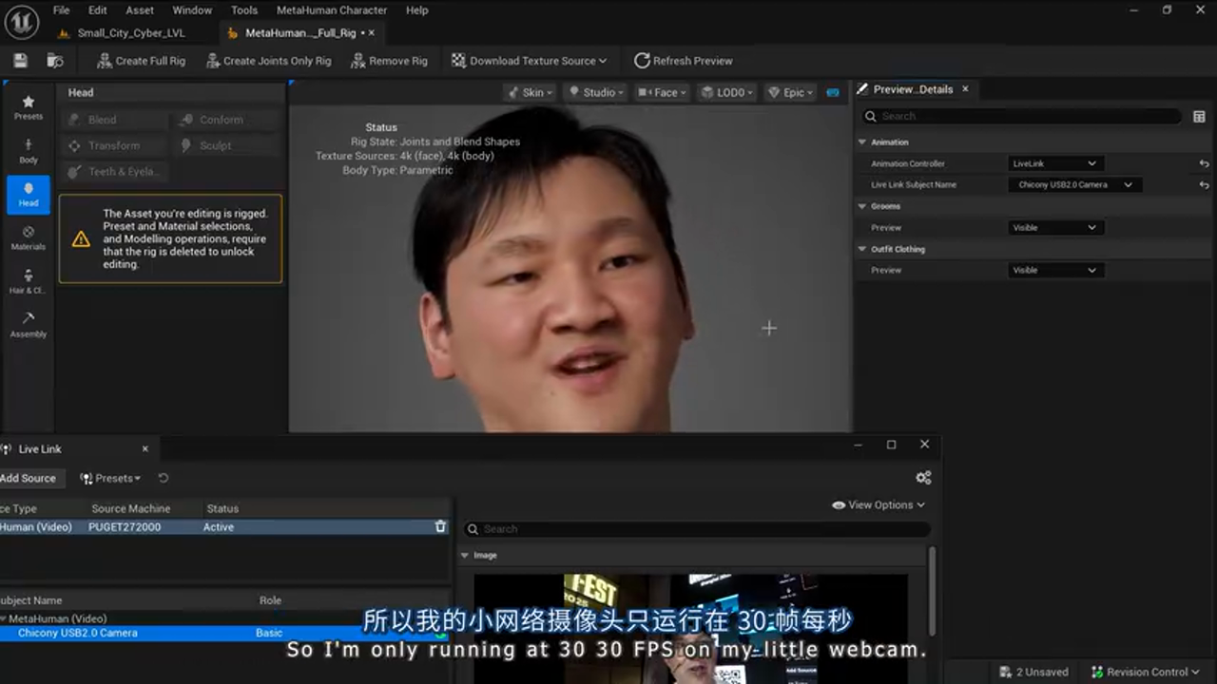Open the Tools menu
Screen dimensions: 1217x684
(x=243, y=10)
